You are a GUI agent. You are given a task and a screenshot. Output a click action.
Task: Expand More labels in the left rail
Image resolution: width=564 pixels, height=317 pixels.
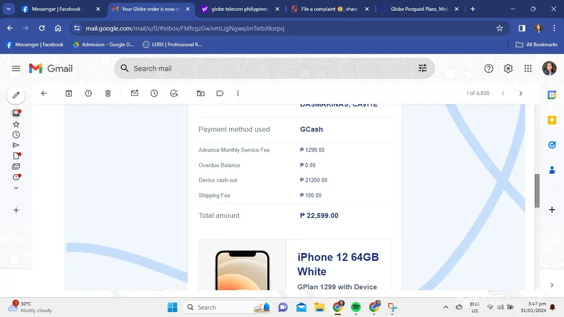16,188
